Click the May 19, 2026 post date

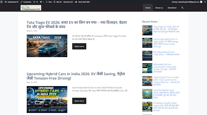click(32, 82)
